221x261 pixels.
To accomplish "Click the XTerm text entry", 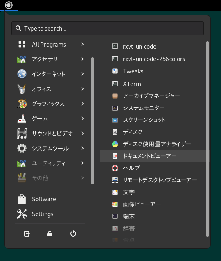I will click(132, 84).
